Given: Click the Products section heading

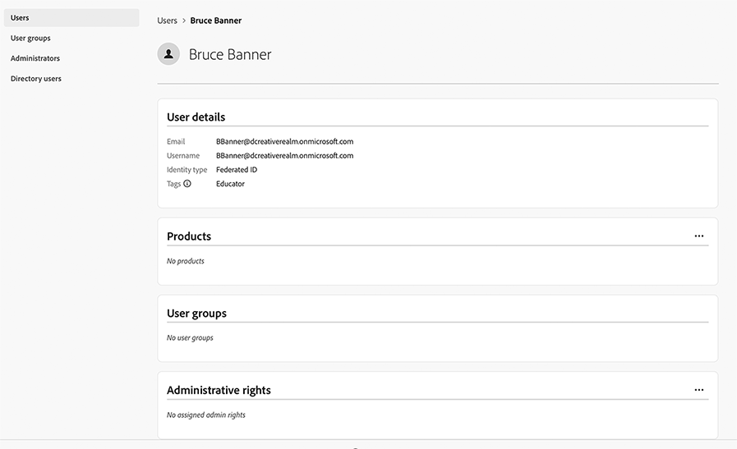Looking at the screenshot, I should pos(189,236).
